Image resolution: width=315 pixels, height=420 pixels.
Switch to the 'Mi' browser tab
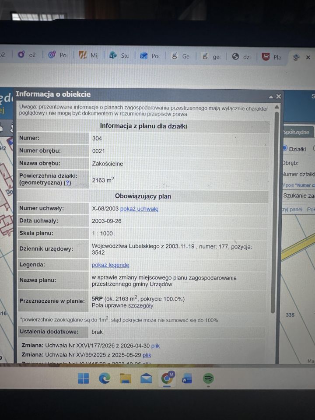(88, 55)
